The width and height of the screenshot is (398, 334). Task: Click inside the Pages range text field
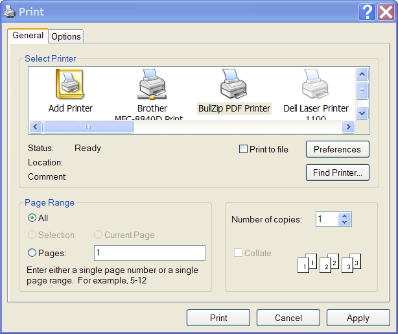click(x=150, y=253)
